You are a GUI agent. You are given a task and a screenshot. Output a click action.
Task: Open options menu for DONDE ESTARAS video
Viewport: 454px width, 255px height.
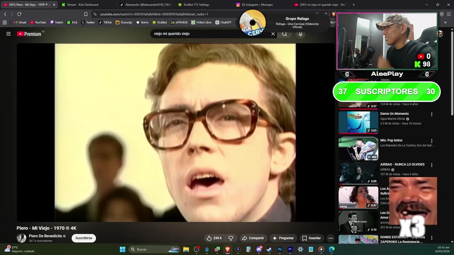[x=432, y=238]
